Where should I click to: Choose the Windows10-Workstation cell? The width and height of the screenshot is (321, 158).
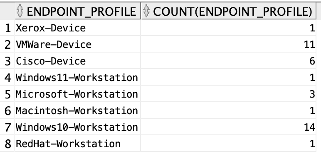[x=78, y=127]
